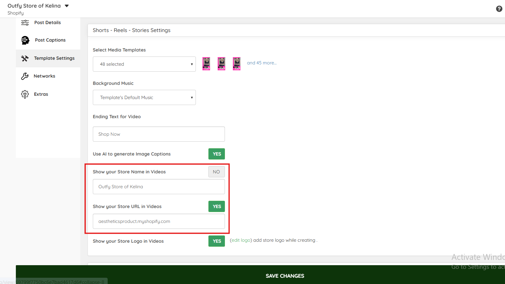Click the third media template thumbnail
The width and height of the screenshot is (505, 284).
tap(237, 64)
